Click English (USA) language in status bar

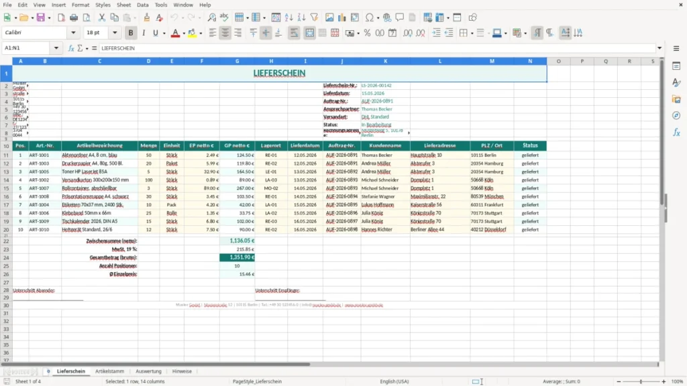[394, 381]
